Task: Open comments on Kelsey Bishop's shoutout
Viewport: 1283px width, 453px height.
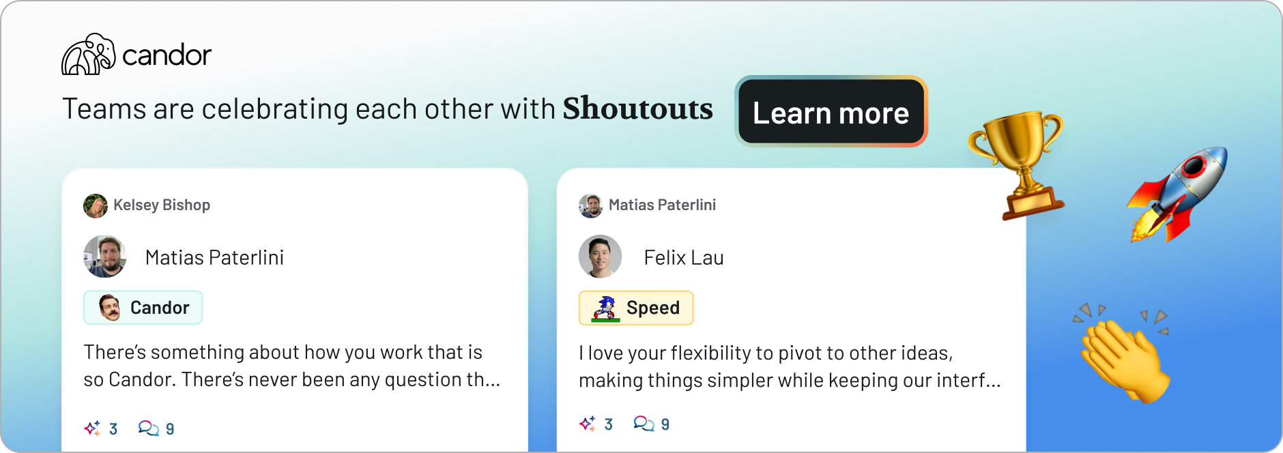Action: coord(149,428)
